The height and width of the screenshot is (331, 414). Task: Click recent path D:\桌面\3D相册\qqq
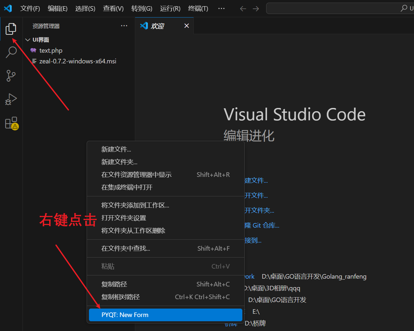point(272,288)
